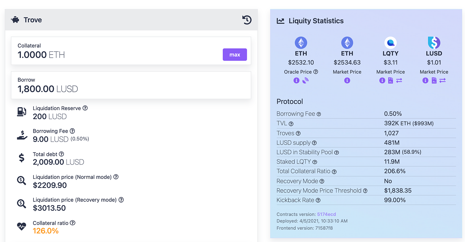Open the ETH oracle satellite feed icon
Viewport: 465px width, 242px height.
(306, 80)
